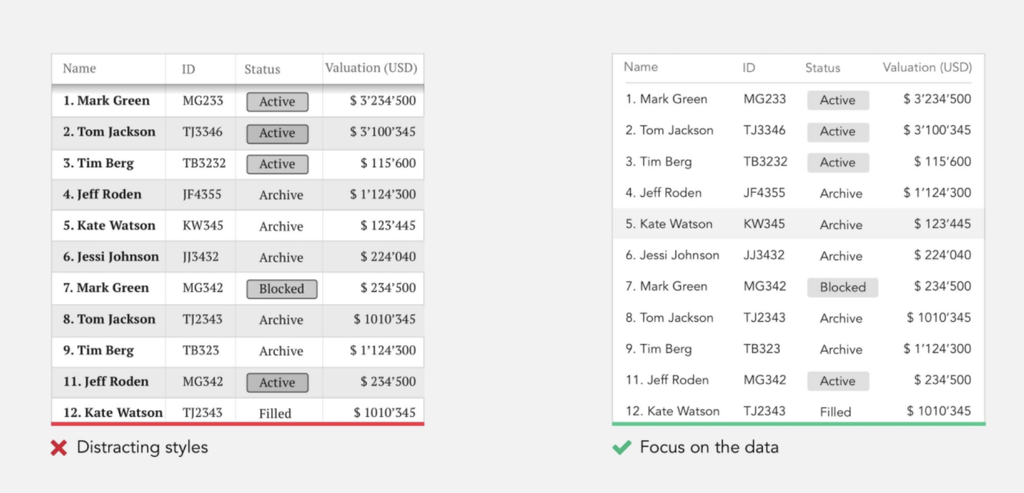
Task: Click the red X icon beside Distracting styles
Action: coord(59,448)
